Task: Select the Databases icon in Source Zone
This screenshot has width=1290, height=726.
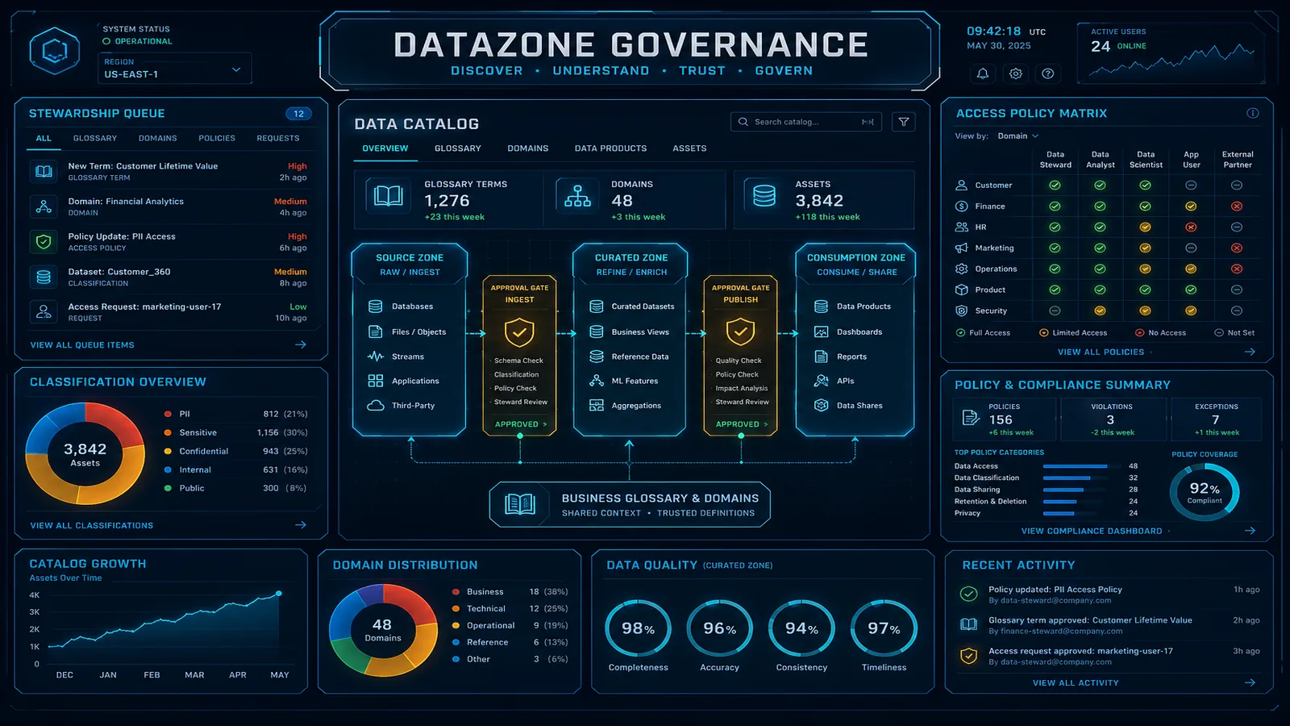Action: (375, 307)
